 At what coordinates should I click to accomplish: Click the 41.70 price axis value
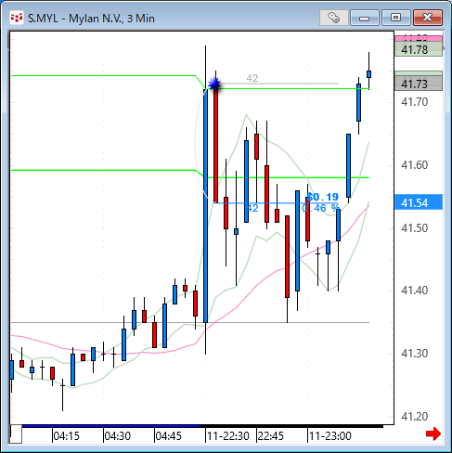point(415,102)
